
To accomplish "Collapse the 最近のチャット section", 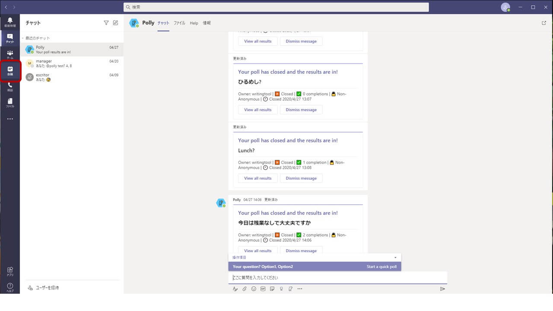I will tap(23, 38).
